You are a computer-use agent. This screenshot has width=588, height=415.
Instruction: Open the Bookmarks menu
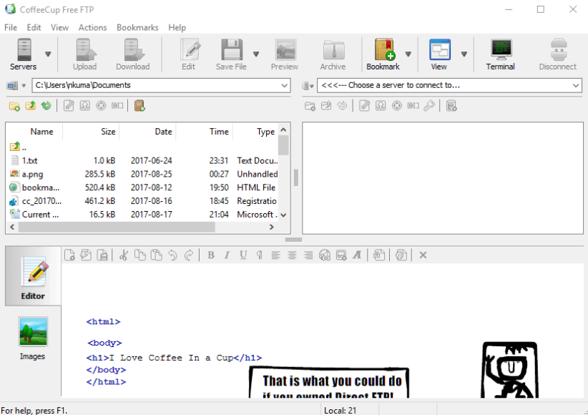(x=137, y=27)
